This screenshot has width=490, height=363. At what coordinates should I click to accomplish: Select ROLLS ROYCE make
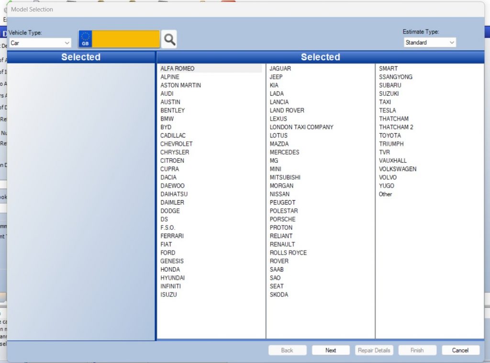tap(288, 253)
